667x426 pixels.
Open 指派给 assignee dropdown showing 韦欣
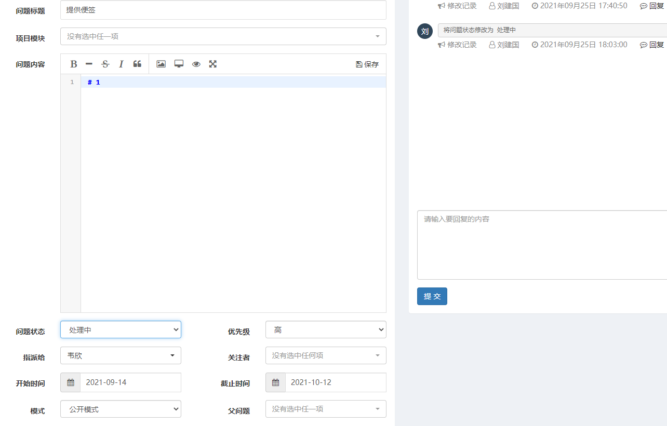pos(121,355)
